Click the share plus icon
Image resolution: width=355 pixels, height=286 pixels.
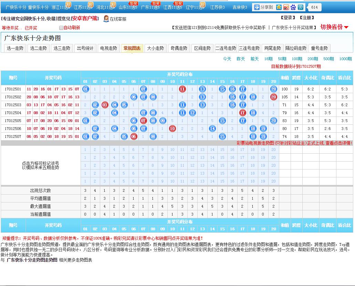(x=257, y=7)
